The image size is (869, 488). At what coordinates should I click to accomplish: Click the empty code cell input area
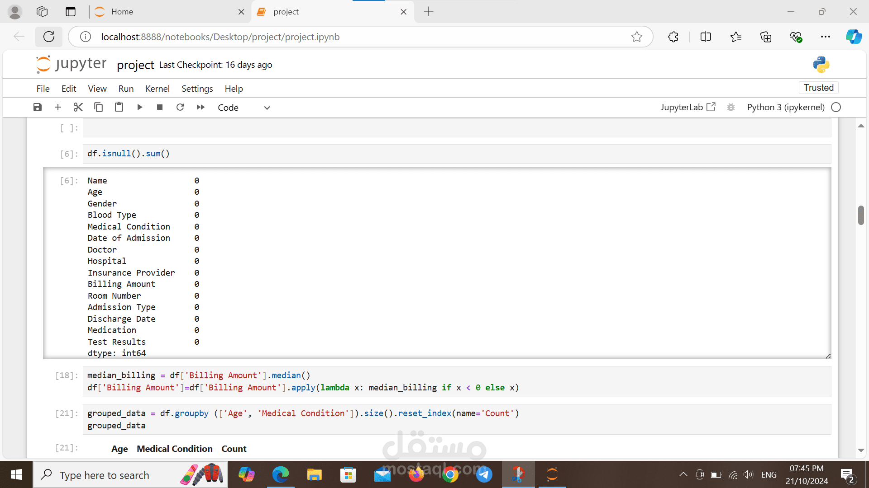click(456, 128)
